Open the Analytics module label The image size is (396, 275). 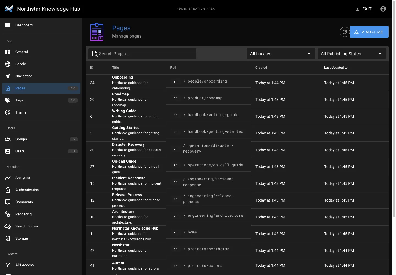click(23, 178)
